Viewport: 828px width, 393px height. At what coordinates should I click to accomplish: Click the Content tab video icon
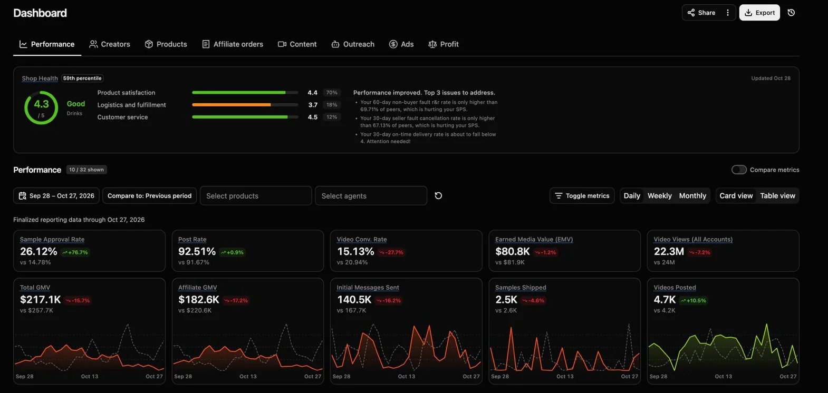(282, 44)
